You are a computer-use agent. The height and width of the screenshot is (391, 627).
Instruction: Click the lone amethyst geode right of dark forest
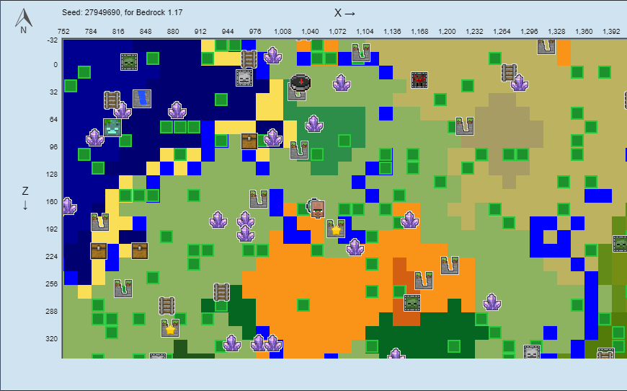492,302
